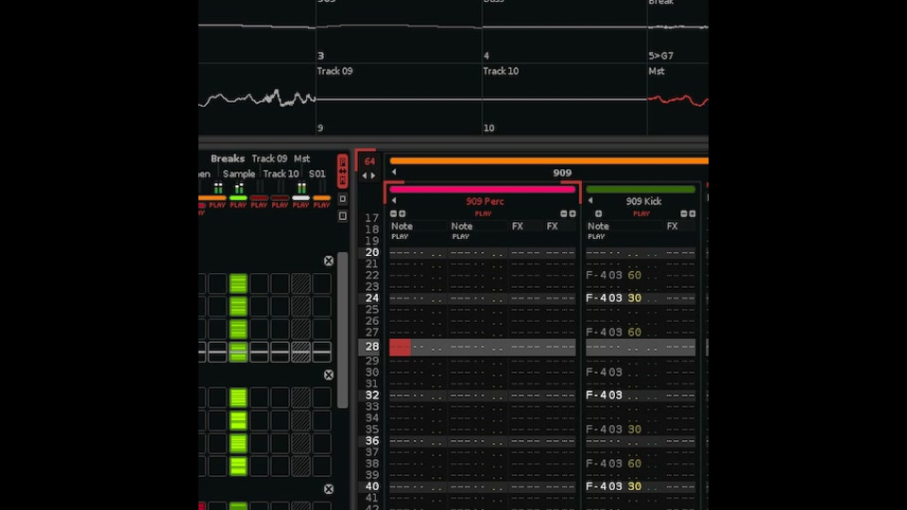Click the F-4 03 30 note on line 35
907x510 pixels.
coord(613,429)
